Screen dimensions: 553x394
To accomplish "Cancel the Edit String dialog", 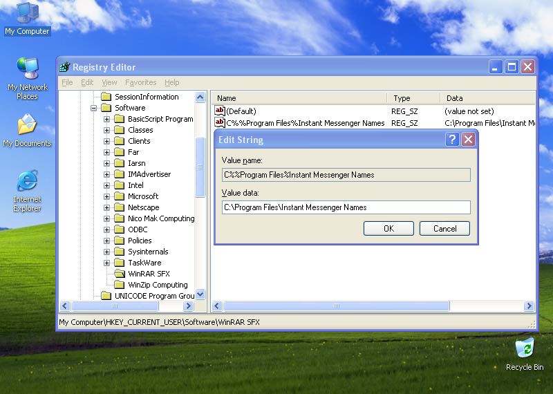I will click(x=444, y=229).
